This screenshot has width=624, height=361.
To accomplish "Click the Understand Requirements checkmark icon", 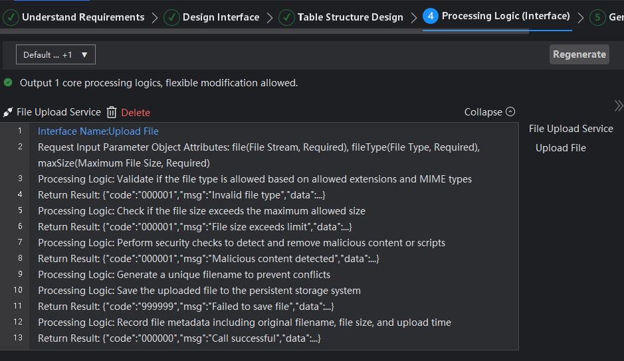I will (11, 17).
